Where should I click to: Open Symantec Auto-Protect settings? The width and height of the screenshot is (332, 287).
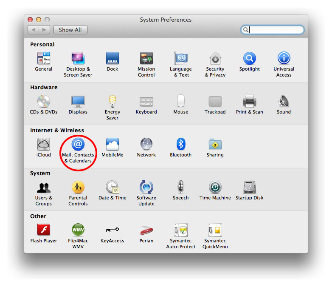point(180,230)
